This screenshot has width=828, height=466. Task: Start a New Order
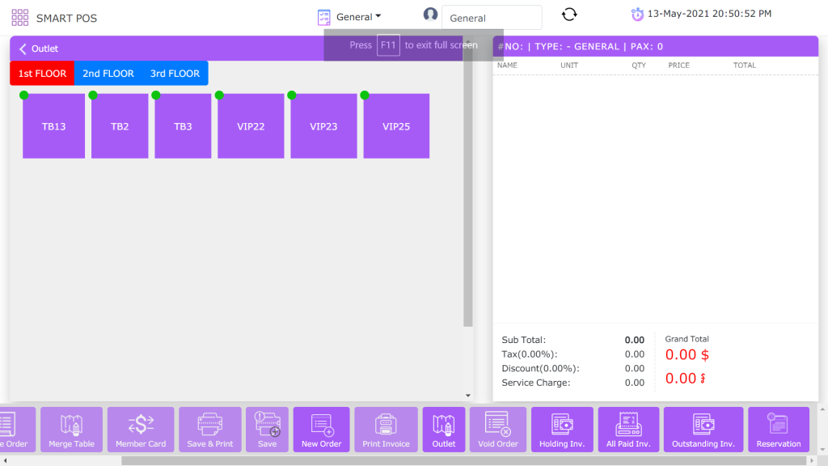(x=321, y=429)
